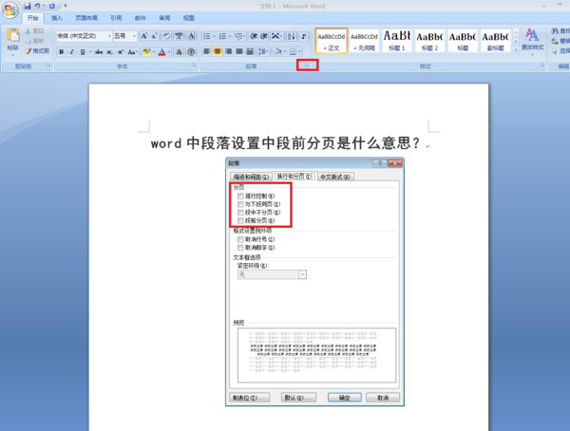Apply subscript formatting
The image size is (570, 431).
(109, 52)
